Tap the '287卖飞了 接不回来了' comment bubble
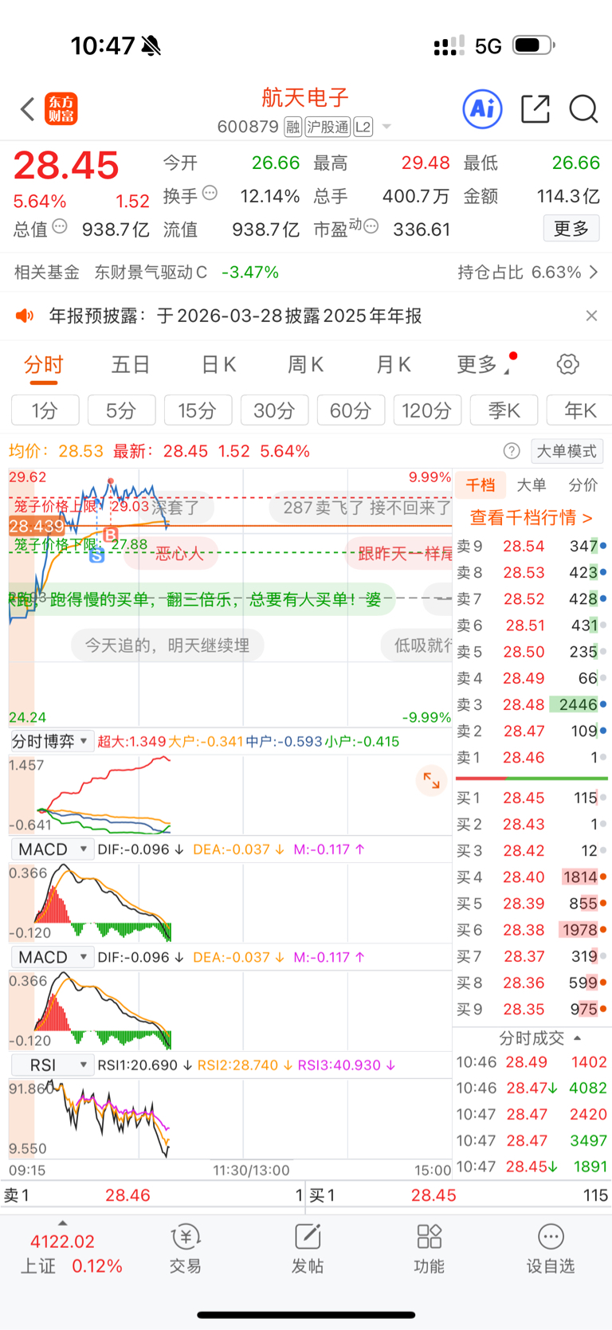This screenshot has width=612, height=1330. (361, 508)
